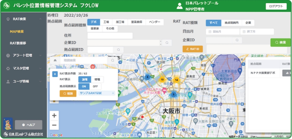Click the 住所 input field
The height and width of the screenshot is (139, 292).
(x=110, y=36)
